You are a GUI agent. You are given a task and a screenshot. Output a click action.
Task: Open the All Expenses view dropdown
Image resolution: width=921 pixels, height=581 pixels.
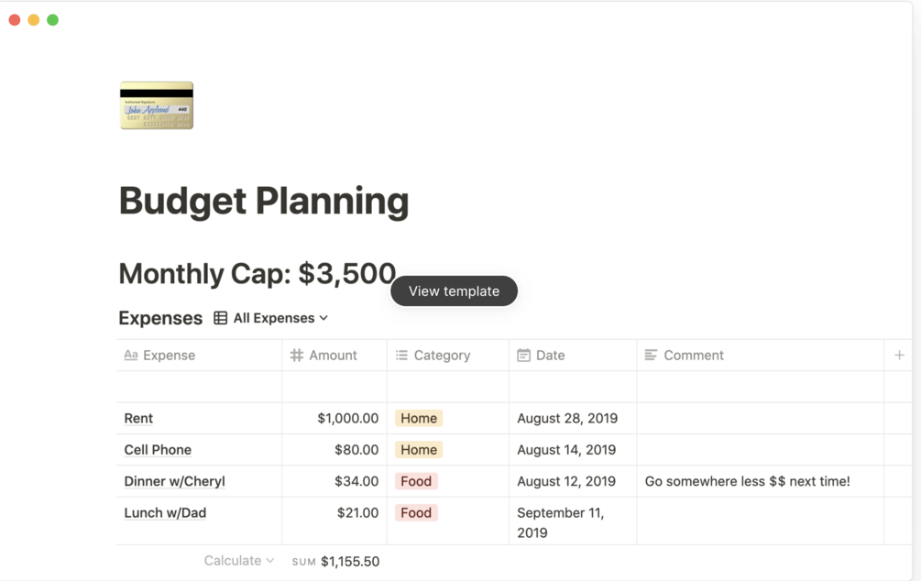coord(280,318)
